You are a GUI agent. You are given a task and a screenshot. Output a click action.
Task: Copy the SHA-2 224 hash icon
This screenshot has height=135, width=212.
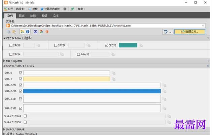point(165,85)
